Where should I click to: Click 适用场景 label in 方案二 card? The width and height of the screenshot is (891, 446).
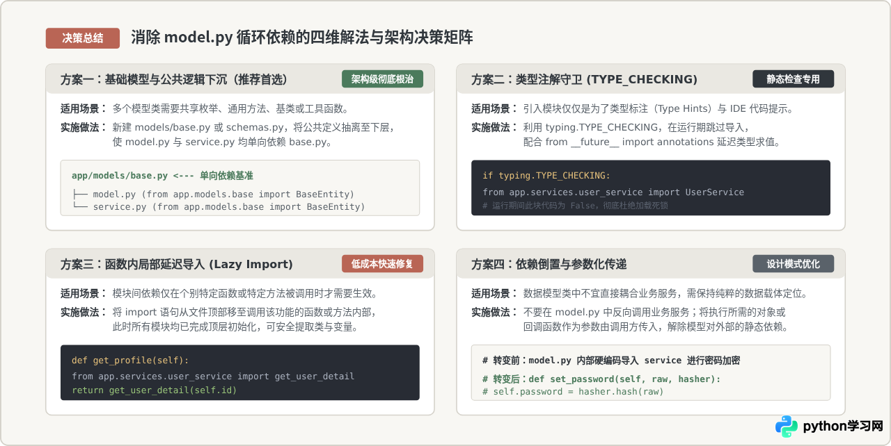[x=494, y=108]
